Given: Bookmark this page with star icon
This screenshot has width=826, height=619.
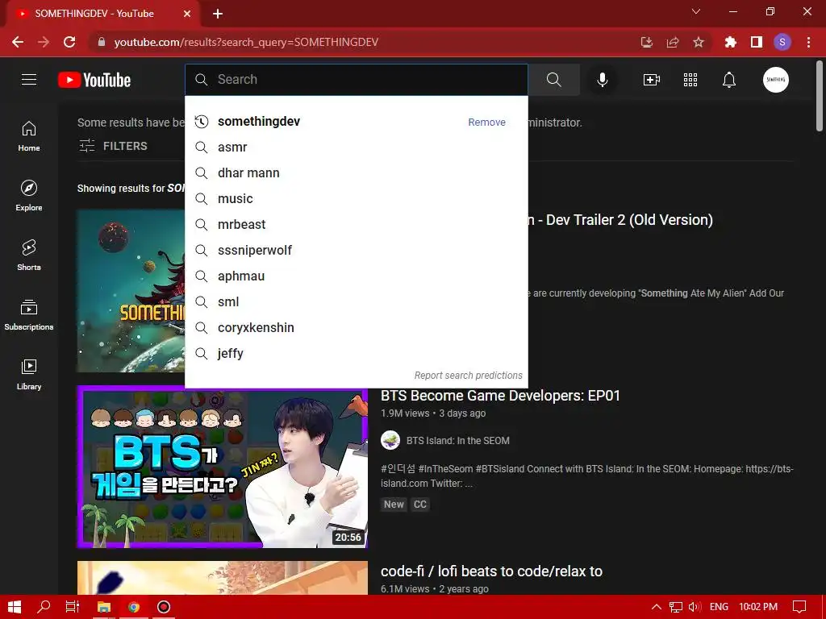Looking at the screenshot, I should tap(698, 42).
